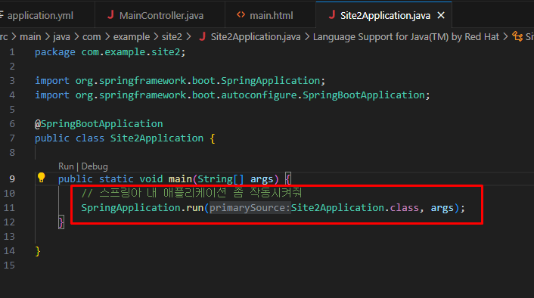This screenshot has width=534, height=298.
Task: Click 'String' parameter type on line 9
Action: click(x=216, y=179)
